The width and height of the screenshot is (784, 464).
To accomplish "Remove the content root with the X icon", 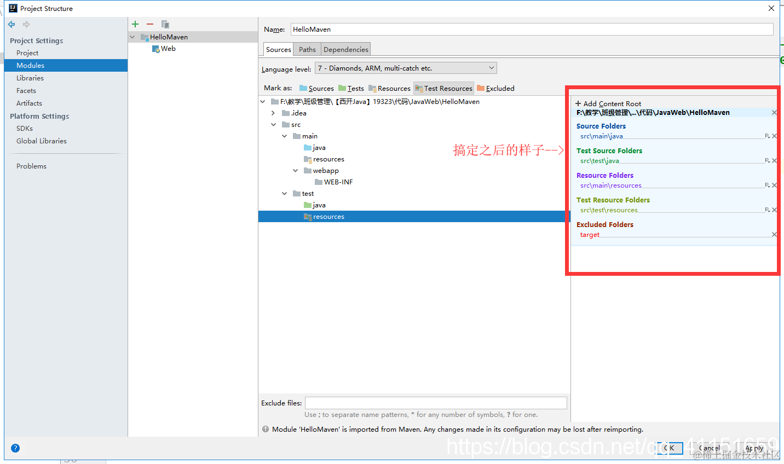I will coord(774,112).
